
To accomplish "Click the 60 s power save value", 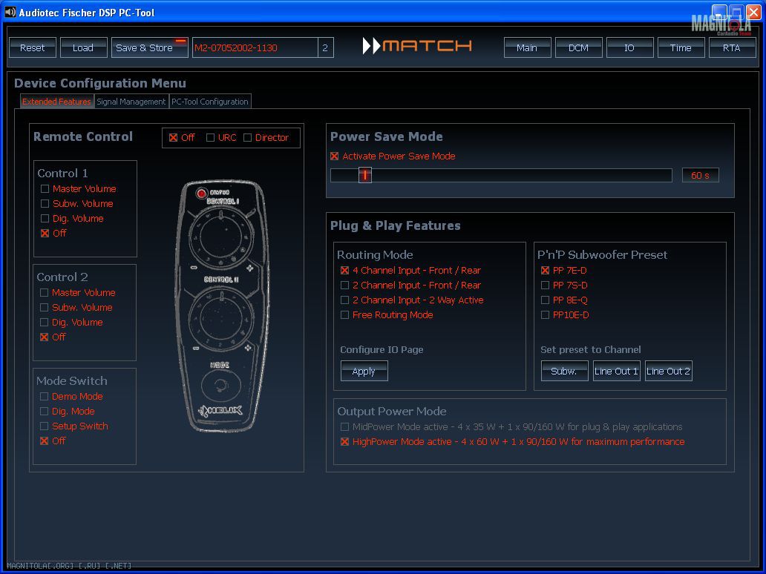I will 700,175.
